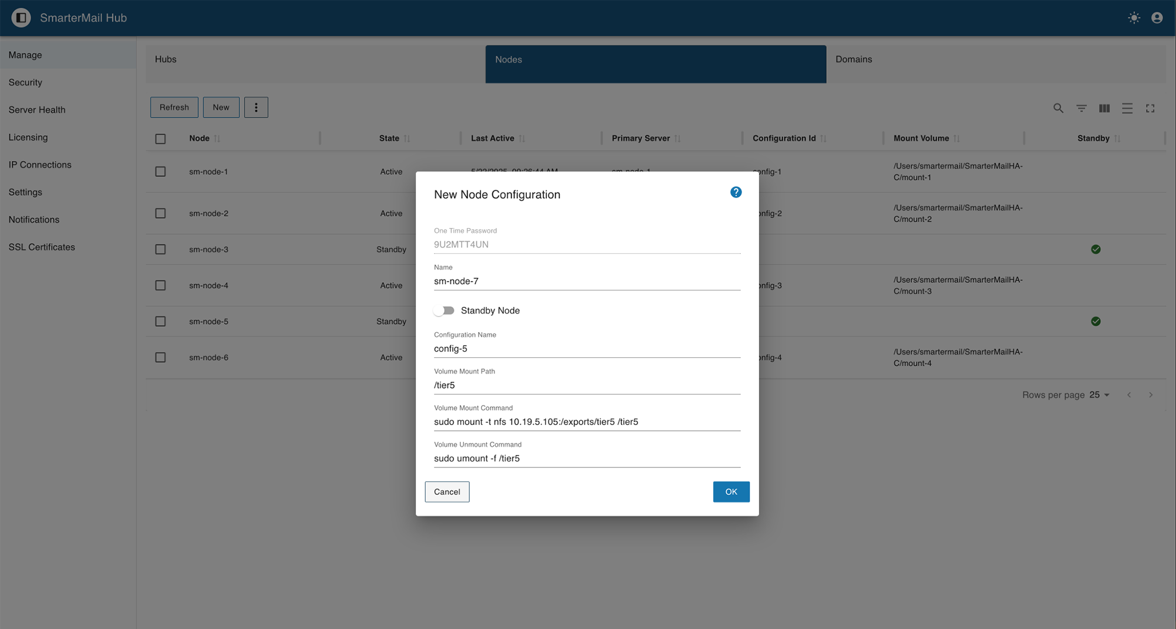Open the filter list icon
This screenshot has width=1176, height=629.
coord(1081,108)
